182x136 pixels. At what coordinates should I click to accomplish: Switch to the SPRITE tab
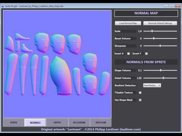14,122
